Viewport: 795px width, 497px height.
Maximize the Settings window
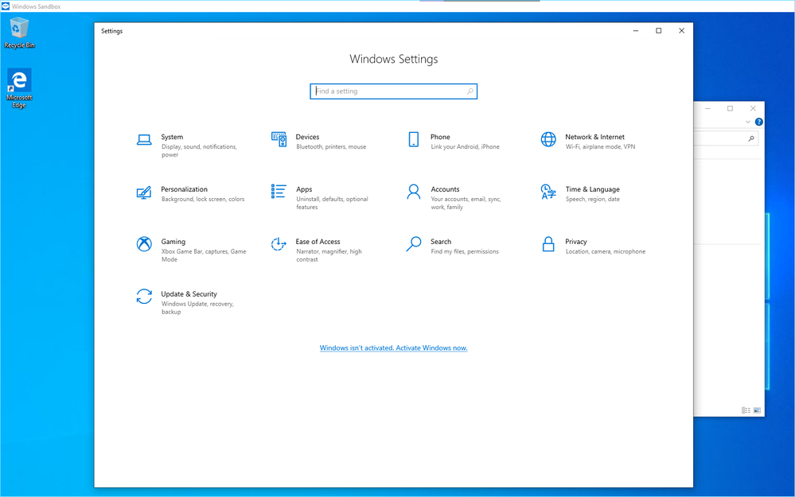[x=659, y=31]
